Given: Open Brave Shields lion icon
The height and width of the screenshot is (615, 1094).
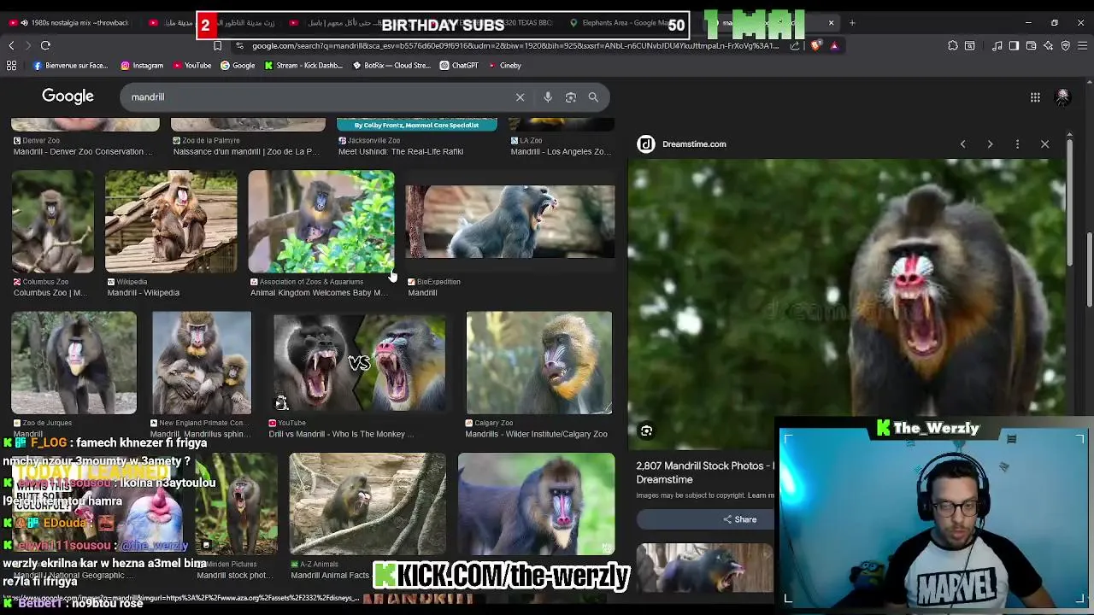Looking at the screenshot, I should tap(815, 45).
